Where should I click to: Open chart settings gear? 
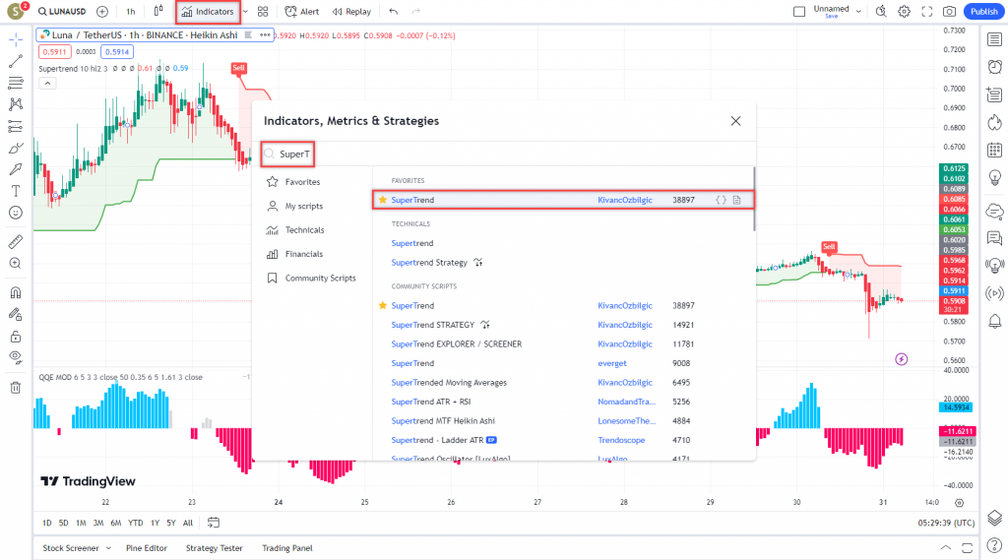[904, 12]
